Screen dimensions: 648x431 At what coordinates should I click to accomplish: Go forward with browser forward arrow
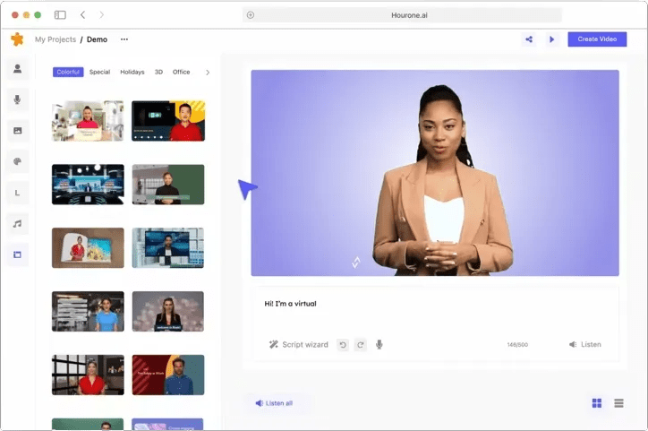pos(101,15)
